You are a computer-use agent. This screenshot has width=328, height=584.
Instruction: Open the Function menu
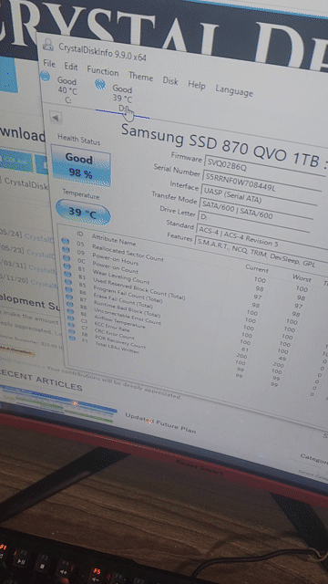103,70
